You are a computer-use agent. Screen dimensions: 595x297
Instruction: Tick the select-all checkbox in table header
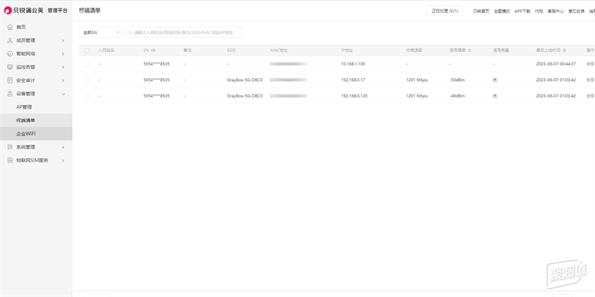86,51
